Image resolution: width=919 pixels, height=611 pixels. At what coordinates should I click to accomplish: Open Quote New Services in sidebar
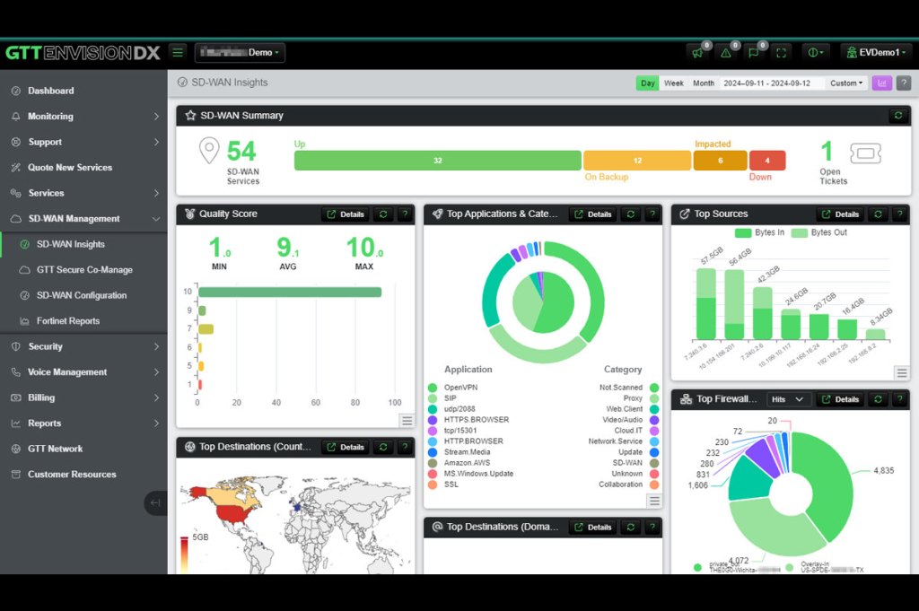pos(83,168)
